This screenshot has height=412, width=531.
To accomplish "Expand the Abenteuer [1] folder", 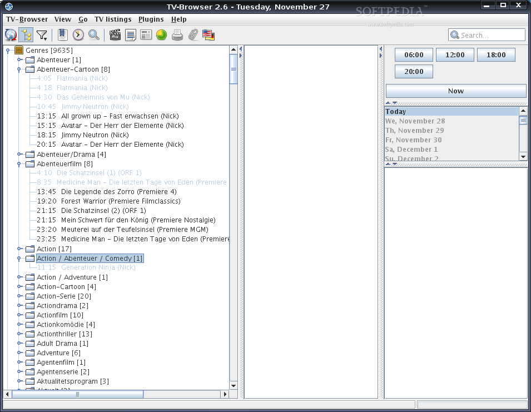I will tap(19, 60).
